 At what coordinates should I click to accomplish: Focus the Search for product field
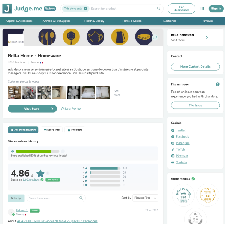click(x=123, y=9)
